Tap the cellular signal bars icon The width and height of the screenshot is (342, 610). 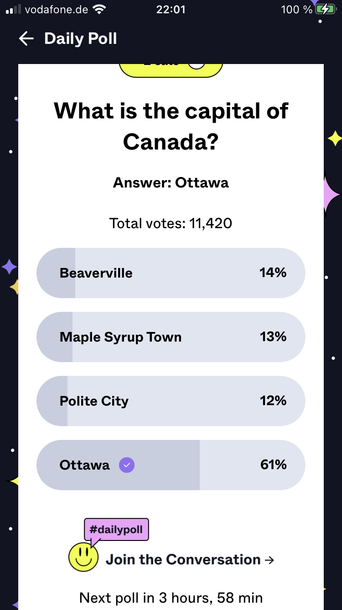[x=13, y=9]
